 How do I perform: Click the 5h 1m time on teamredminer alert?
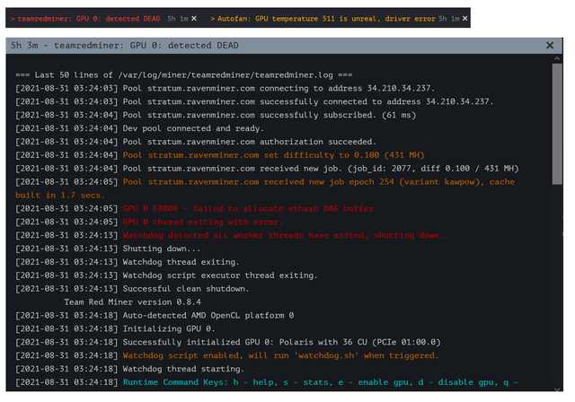click(x=178, y=19)
